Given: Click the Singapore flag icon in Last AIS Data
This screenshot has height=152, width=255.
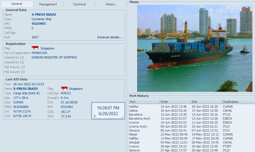Looking at the screenshot, I should coord(64,88).
